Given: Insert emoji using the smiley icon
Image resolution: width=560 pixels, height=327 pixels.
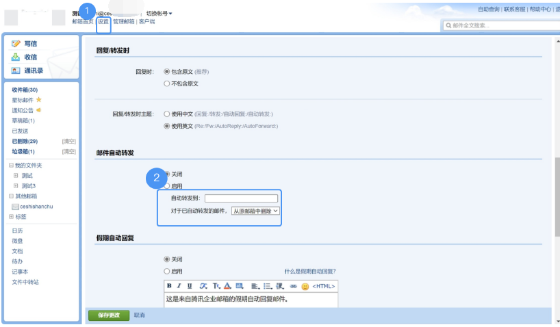Looking at the screenshot, I should pos(305,286).
